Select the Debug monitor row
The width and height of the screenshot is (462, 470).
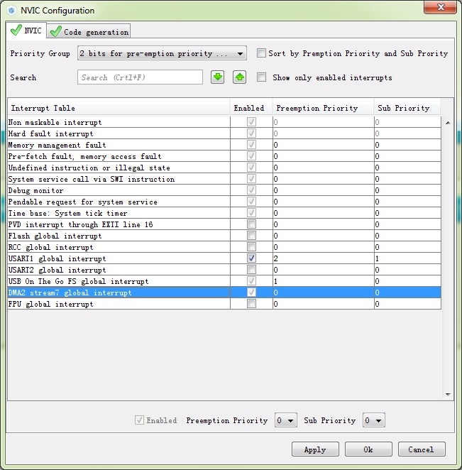coord(224,190)
